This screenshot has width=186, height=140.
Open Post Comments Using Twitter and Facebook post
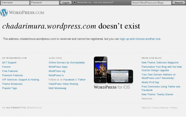point(161,88)
